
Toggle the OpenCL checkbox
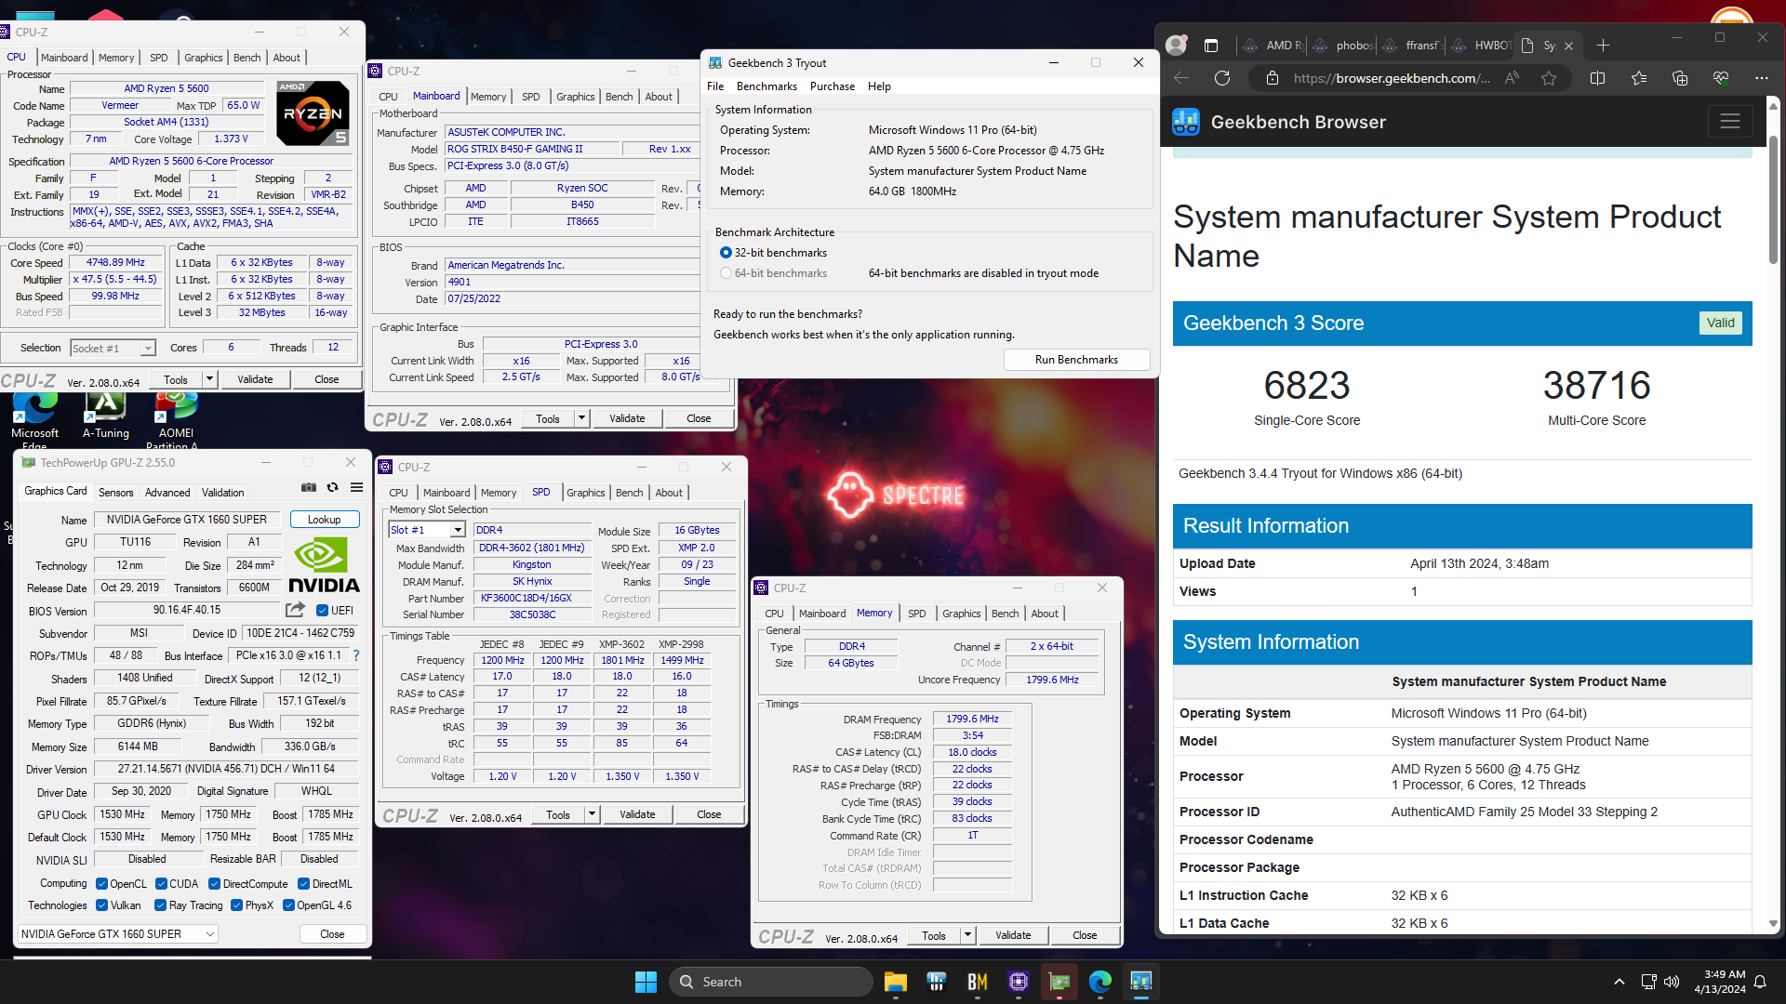(x=101, y=884)
